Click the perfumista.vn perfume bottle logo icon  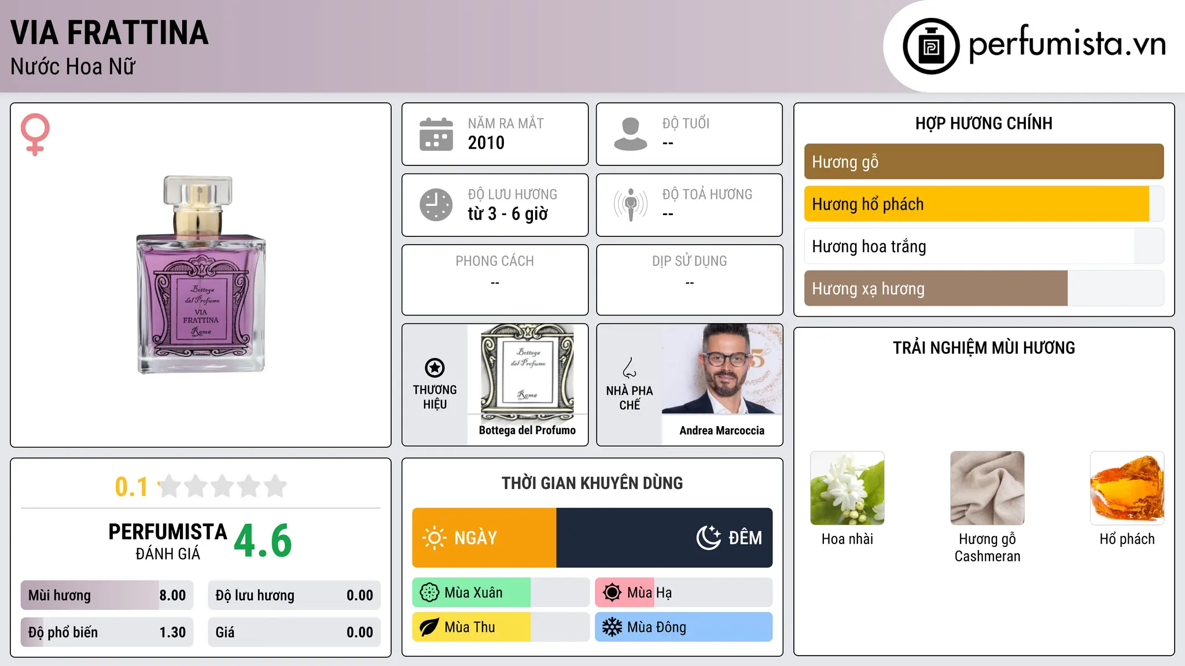[931, 46]
